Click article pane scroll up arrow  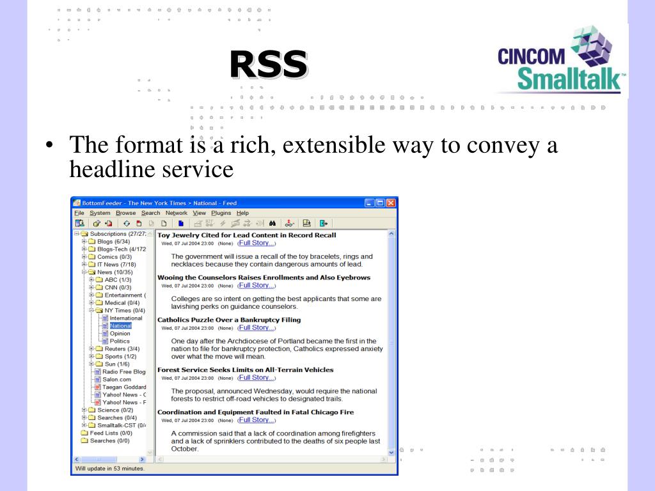tap(391, 234)
